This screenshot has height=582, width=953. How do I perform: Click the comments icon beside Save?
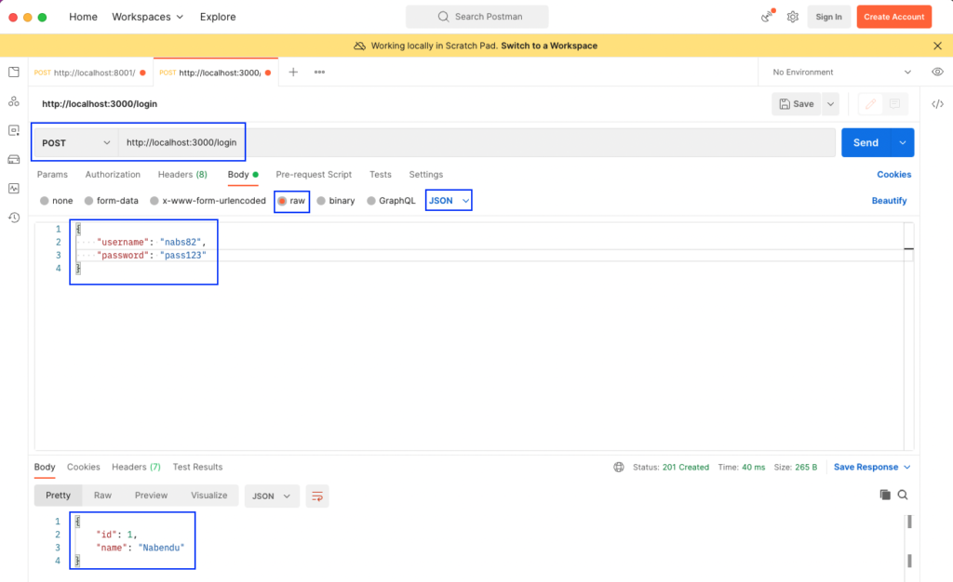pos(894,104)
